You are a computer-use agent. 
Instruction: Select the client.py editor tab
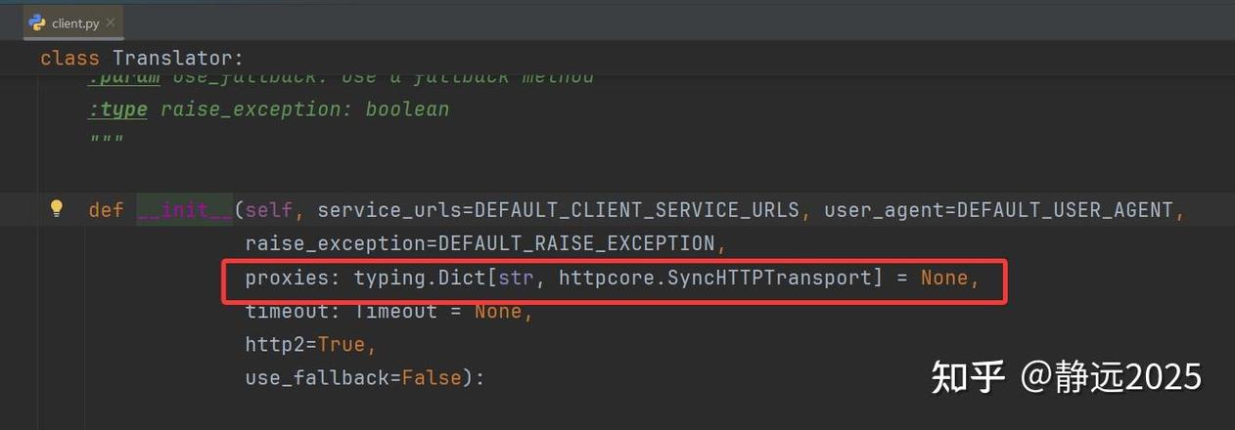(x=71, y=22)
